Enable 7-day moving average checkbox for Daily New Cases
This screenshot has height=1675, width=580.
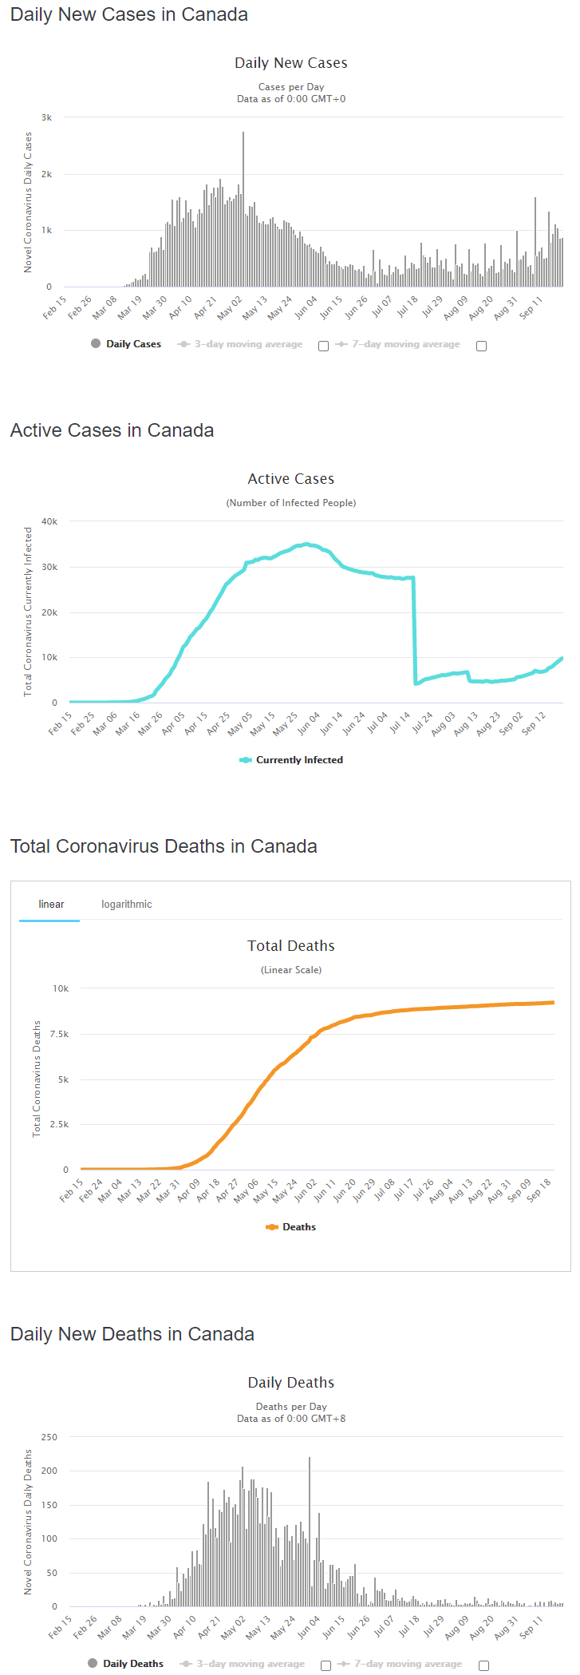[x=481, y=346]
